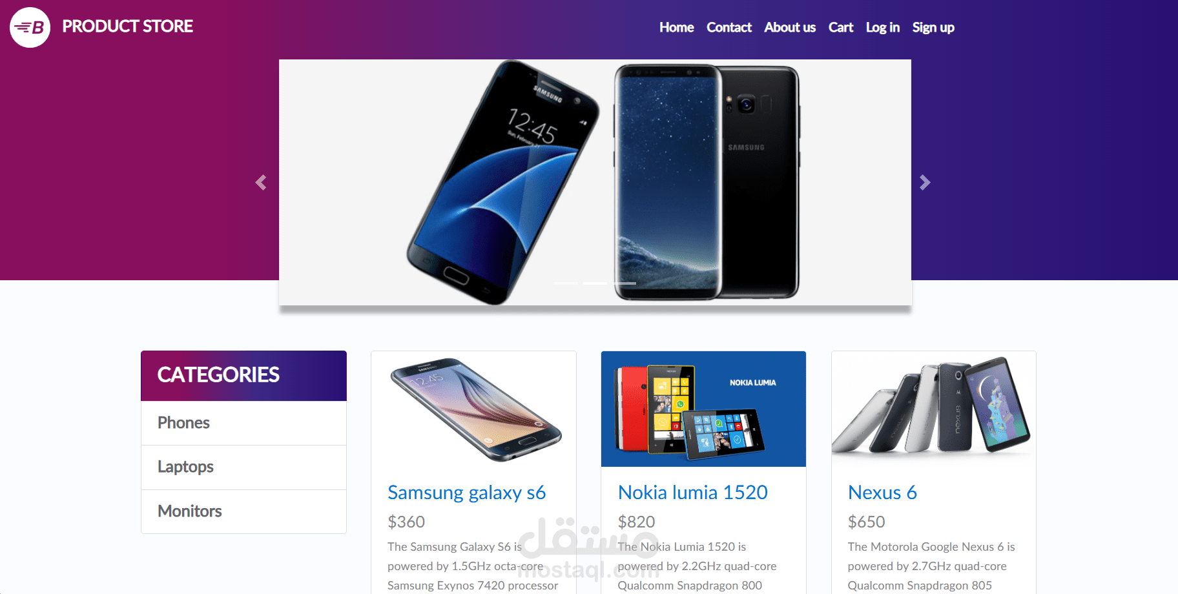
Task: Open the Home menu item
Action: click(676, 27)
